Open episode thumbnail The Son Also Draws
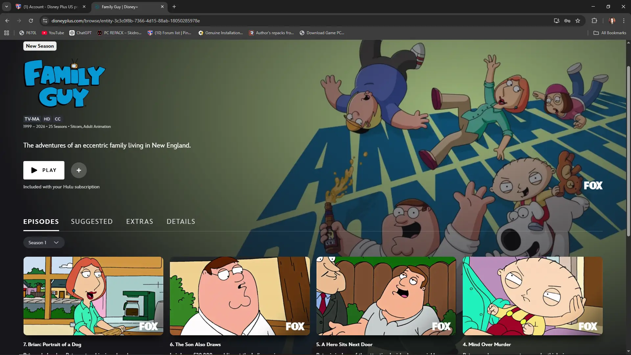This screenshot has width=631, height=355. [x=240, y=296]
